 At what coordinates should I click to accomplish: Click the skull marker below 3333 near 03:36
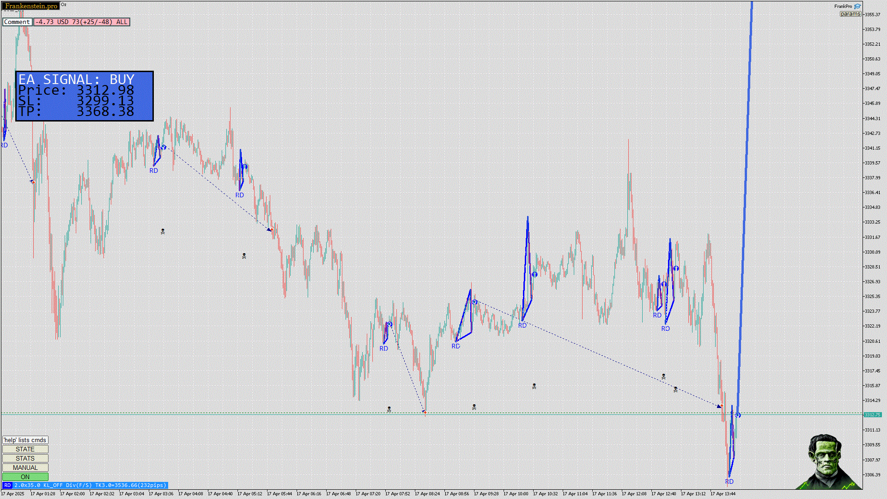coord(163,231)
